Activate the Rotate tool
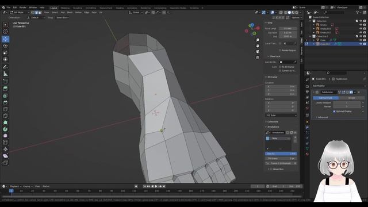The width and height of the screenshot is (368, 207). (x=5, y=46)
